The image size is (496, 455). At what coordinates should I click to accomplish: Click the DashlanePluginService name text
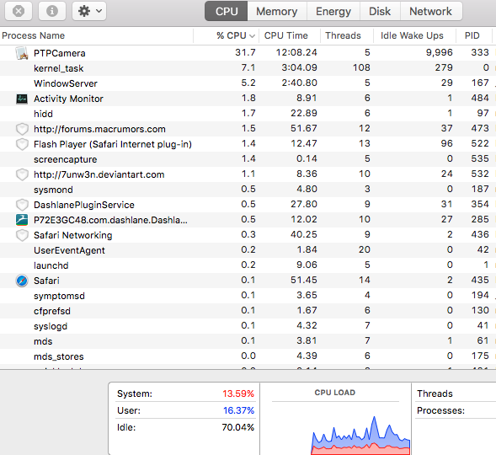point(84,205)
